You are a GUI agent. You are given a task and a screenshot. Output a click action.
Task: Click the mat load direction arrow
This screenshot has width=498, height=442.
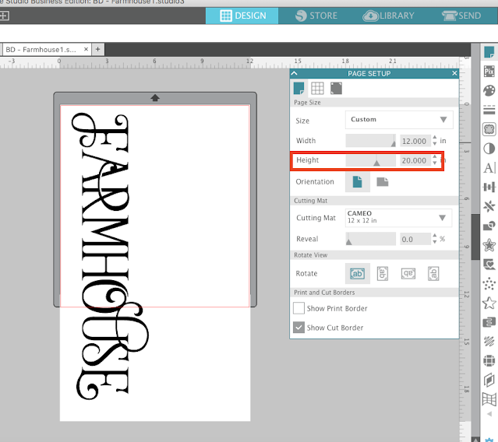tap(155, 97)
